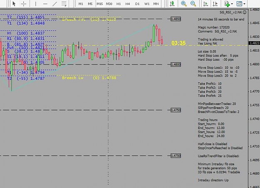Click the SG_RSI_v2.NK expert name
Image resolution: width=260 pixels, height=188 pixels.
pyautogui.click(x=231, y=12)
